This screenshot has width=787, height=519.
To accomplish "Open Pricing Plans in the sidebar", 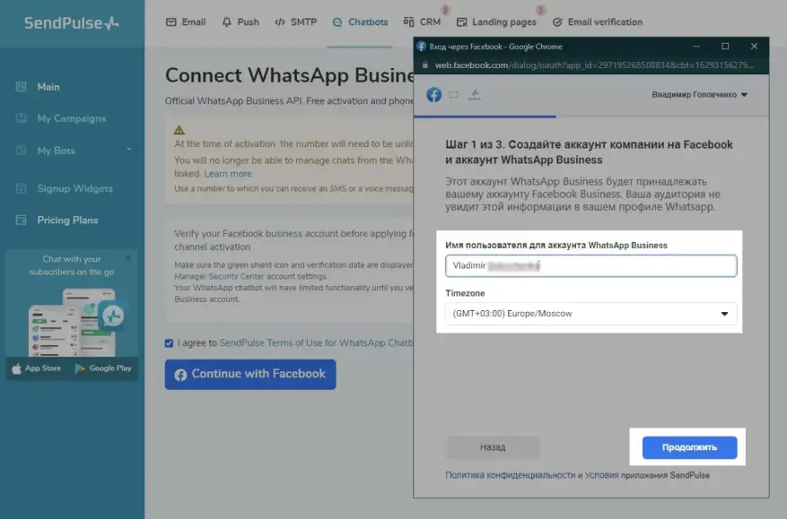I will (x=67, y=221).
